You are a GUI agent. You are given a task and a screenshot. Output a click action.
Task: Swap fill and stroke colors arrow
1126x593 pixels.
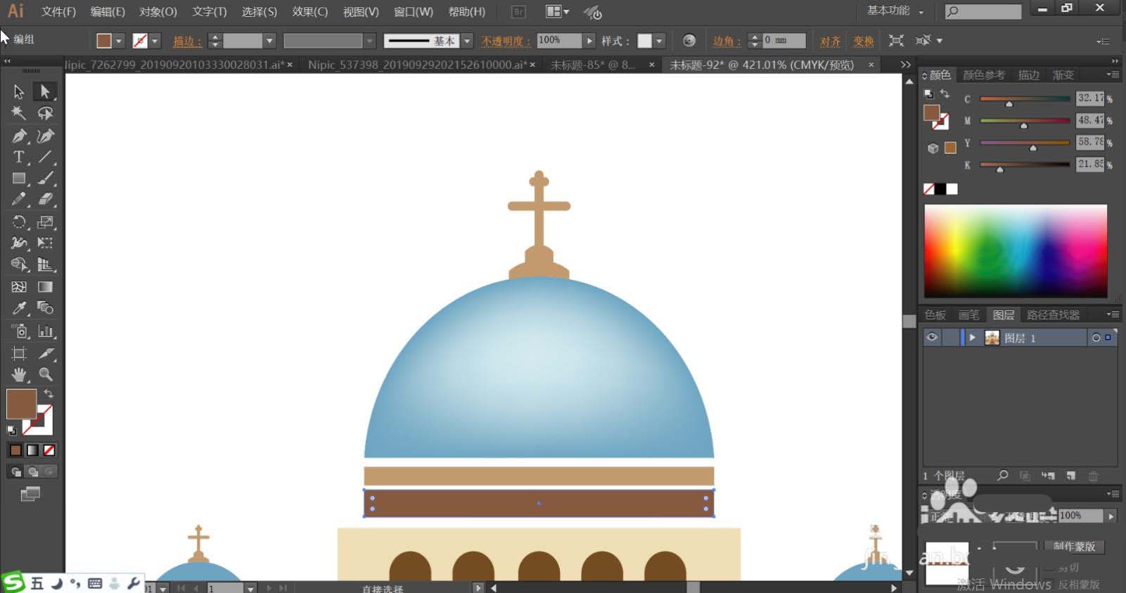point(49,394)
